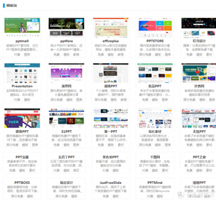Open the pptmall site thumbnail

(22, 28)
